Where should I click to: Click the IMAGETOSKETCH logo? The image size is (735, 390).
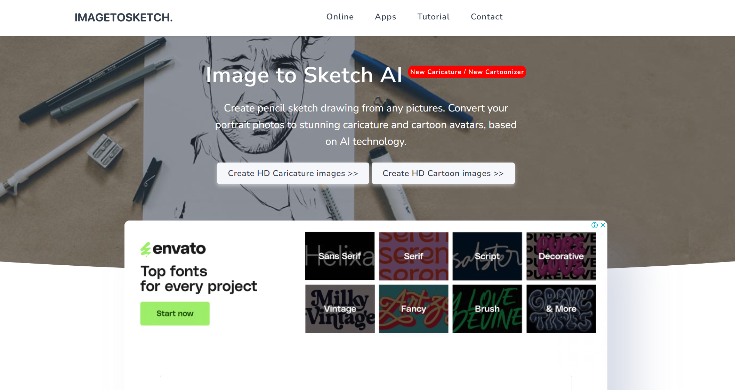[x=123, y=17]
